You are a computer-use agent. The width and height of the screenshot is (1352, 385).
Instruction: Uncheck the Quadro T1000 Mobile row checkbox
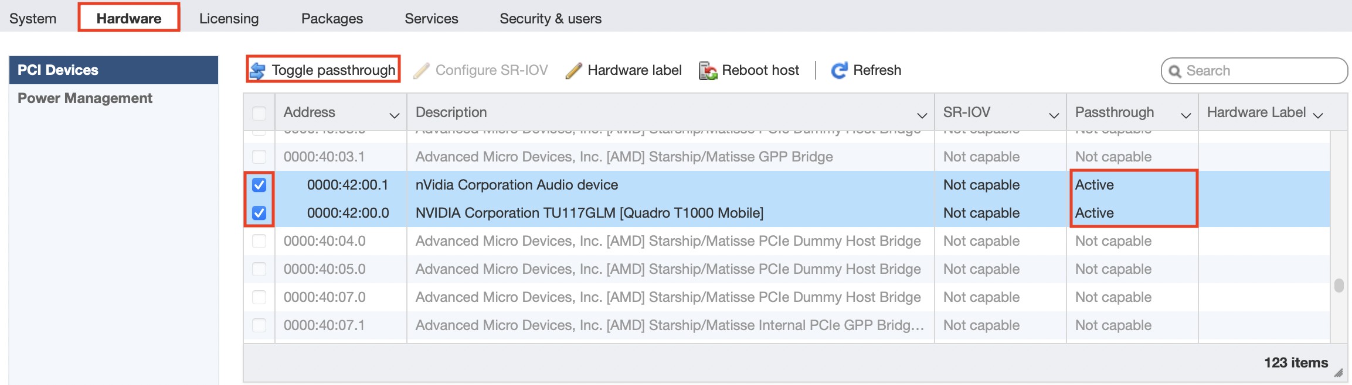point(259,213)
